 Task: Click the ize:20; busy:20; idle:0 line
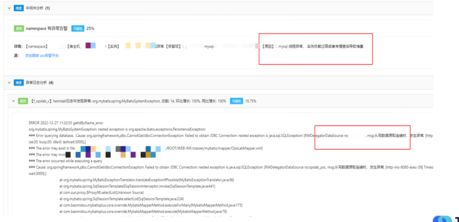57,142
